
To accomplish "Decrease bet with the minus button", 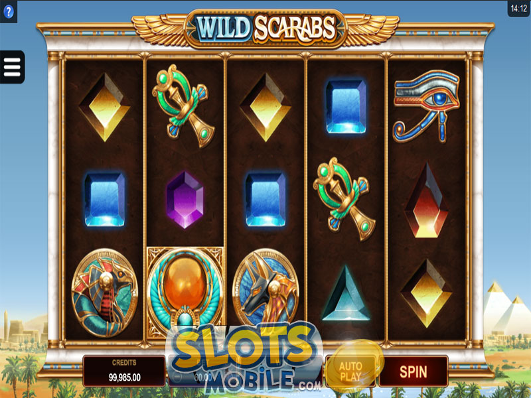I will pyautogui.click(x=177, y=377).
